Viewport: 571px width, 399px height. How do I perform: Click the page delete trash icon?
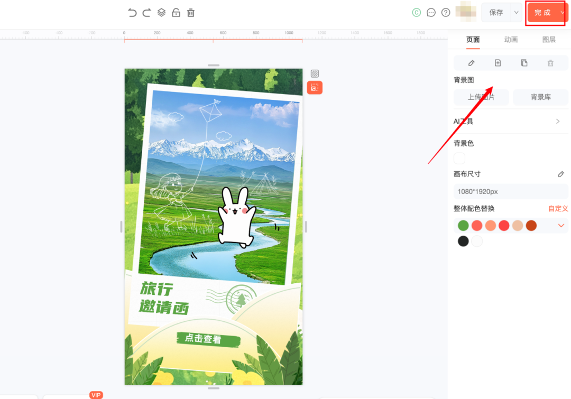[x=550, y=63]
